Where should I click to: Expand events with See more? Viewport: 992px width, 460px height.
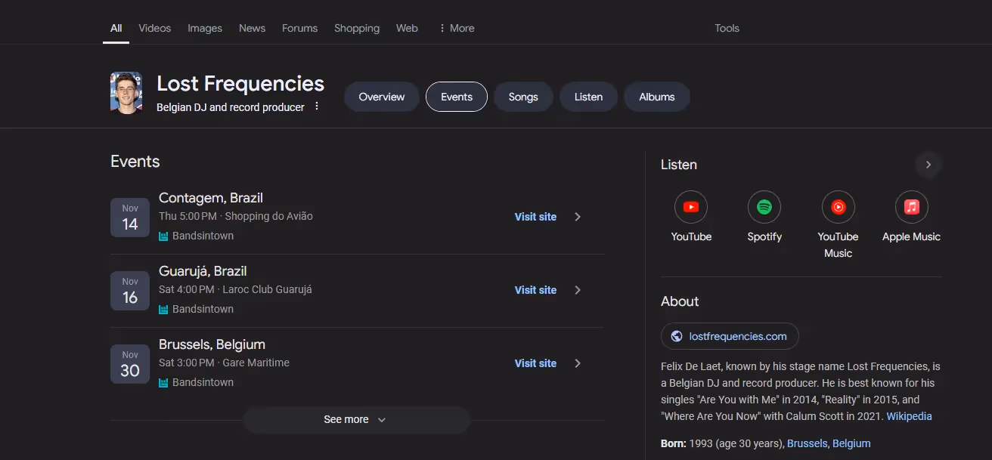(x=356, y=419)
